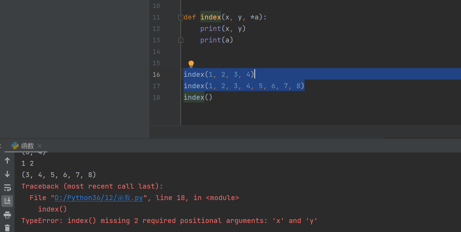Click the print(x, y) statement
This screenshot has width=461, height=232.
[x=223, y=28]
